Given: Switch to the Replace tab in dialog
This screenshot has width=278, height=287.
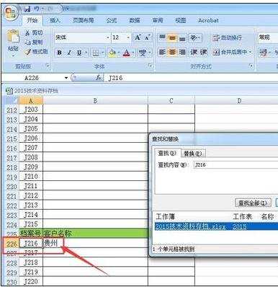Looking at the screenshot, I should click(x=192, y=154).
